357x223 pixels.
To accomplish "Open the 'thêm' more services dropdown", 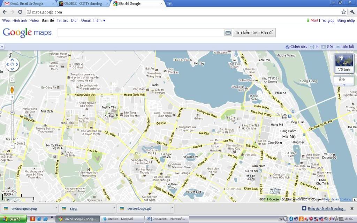I will tap(99, 21).
